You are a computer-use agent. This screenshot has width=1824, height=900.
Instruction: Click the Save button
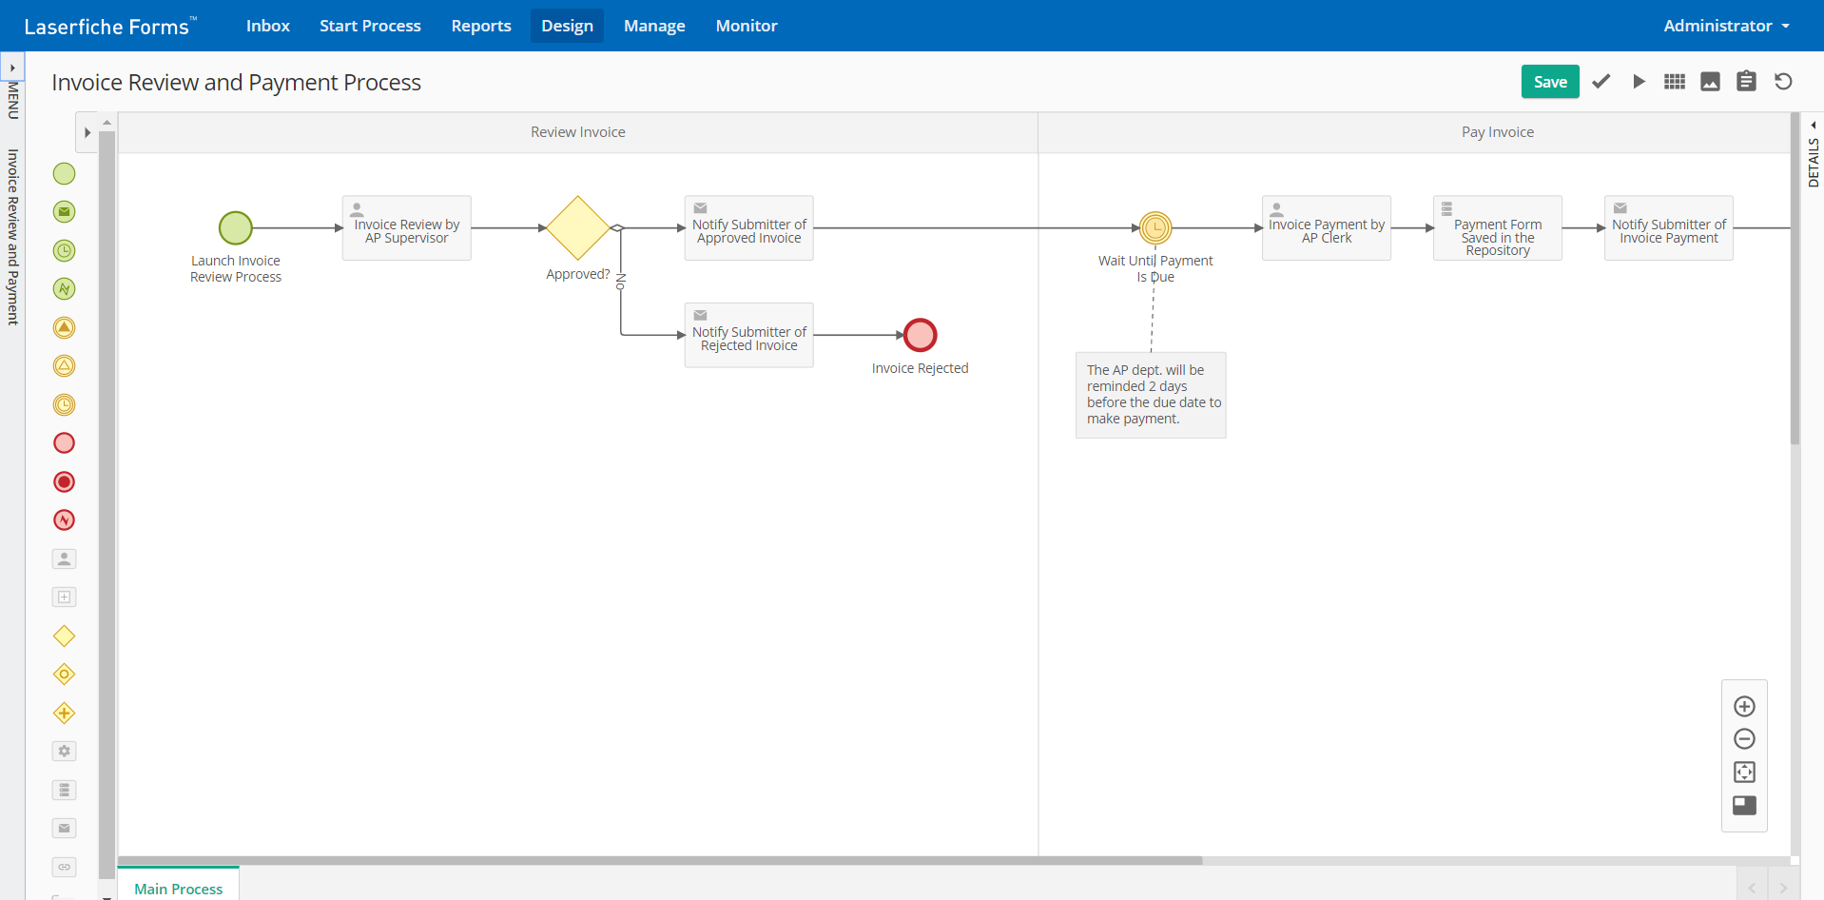coord(1549,82)
